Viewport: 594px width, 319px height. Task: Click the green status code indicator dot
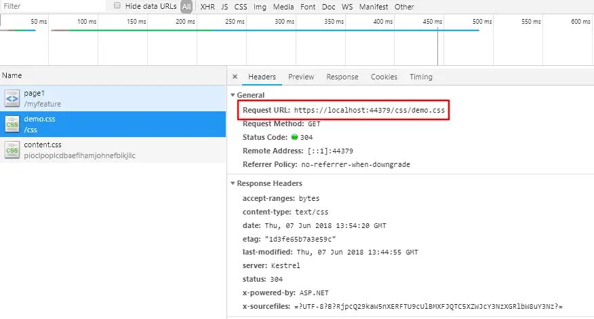click(x=294, y=137)
